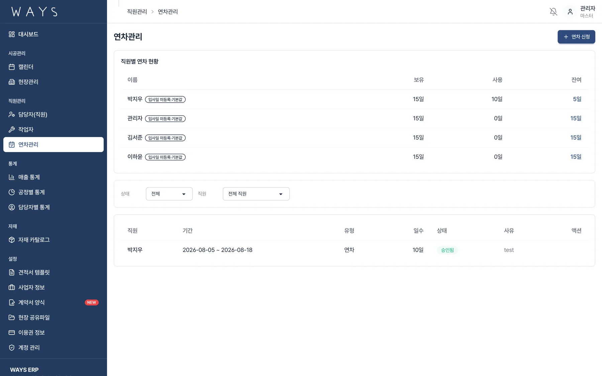602x376 pixels.
Task: Click the pie chart icon beside 공정별 통계
Action: [12, 192]
